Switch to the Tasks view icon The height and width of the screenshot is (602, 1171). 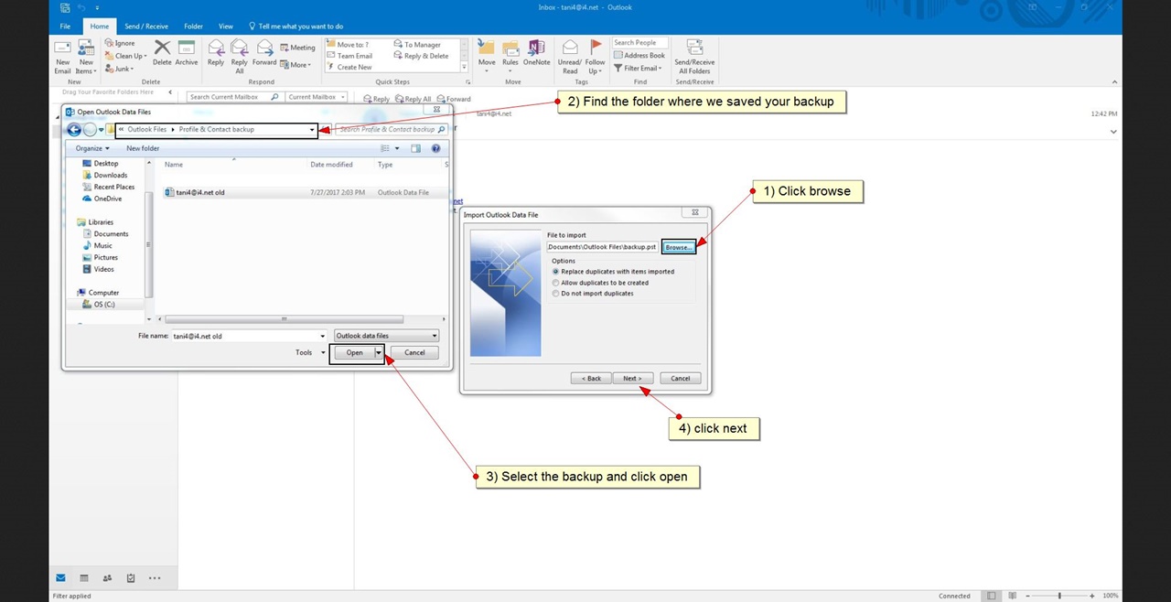(131, 578)
